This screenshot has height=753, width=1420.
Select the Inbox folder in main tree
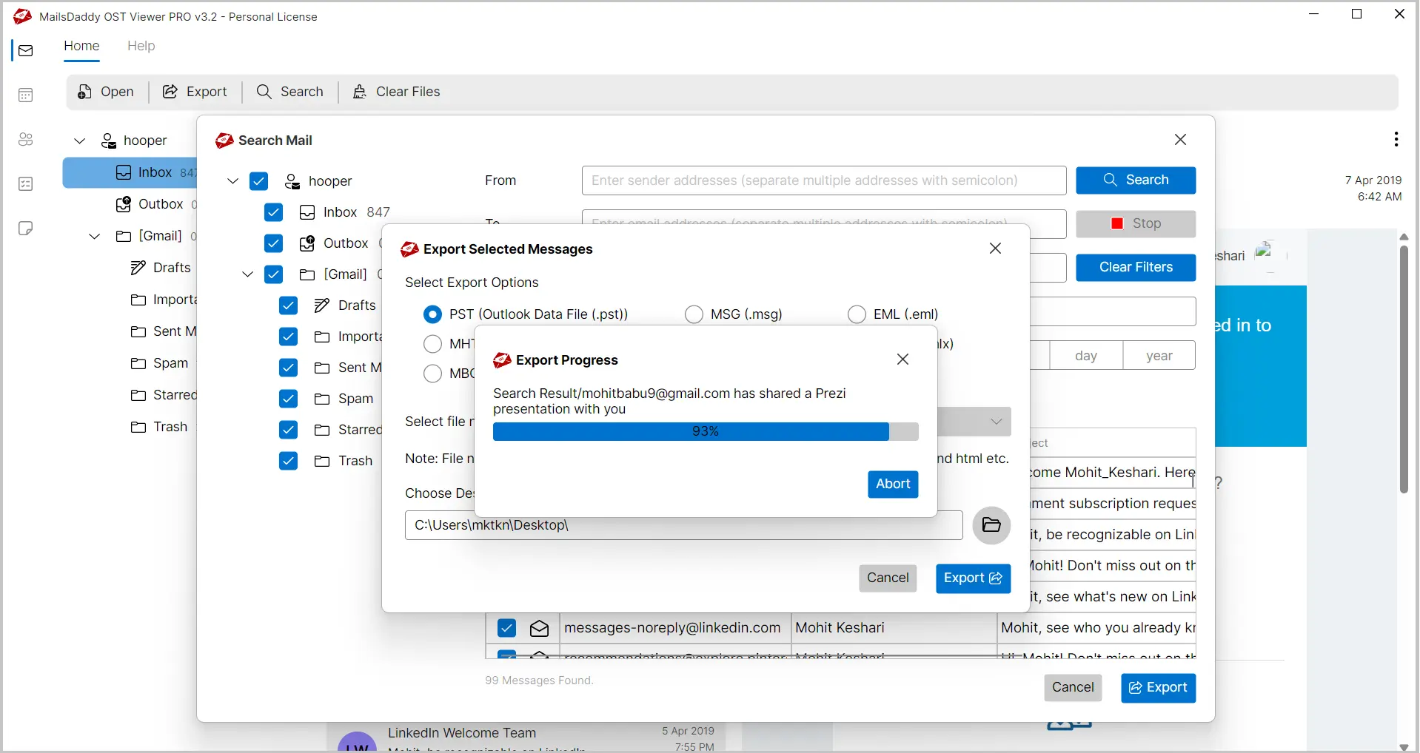[130, 172]
